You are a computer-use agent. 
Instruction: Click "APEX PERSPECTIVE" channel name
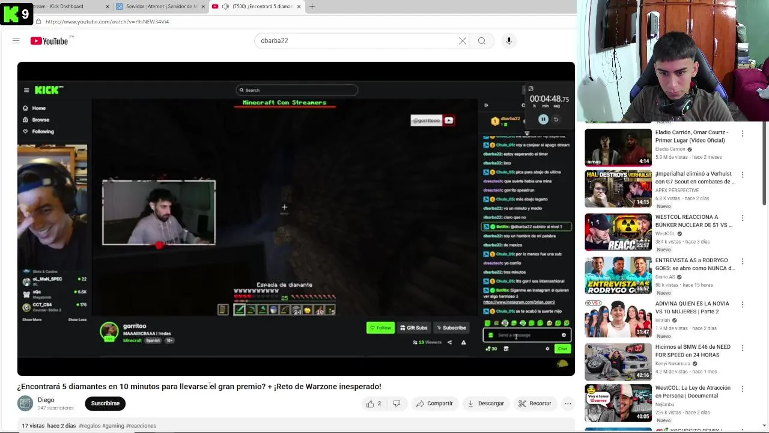[677, 190]
